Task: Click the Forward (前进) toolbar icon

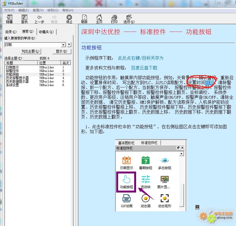Action: tap(54, 19)
